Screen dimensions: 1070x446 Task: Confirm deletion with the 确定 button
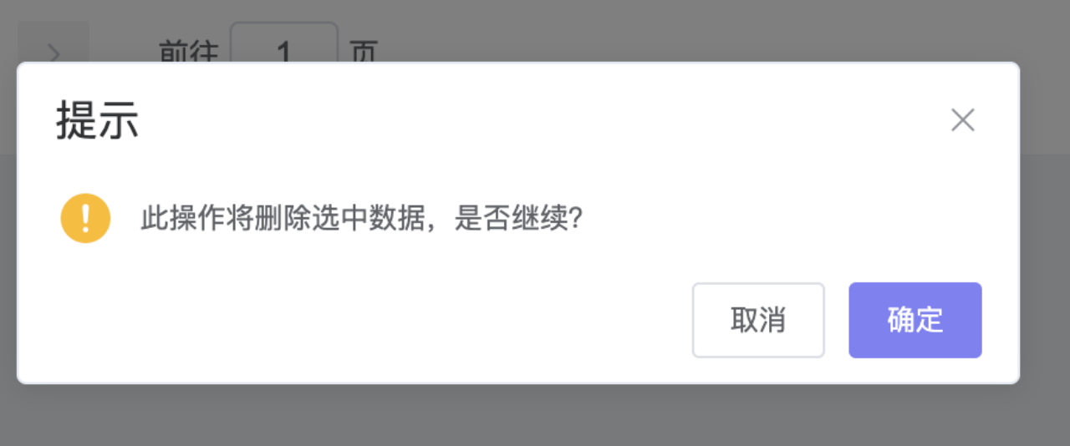click(x=915, y=320)
